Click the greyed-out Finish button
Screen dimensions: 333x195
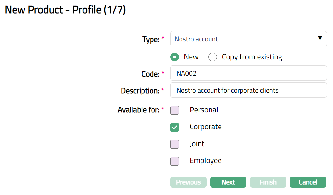click(268, 182)
